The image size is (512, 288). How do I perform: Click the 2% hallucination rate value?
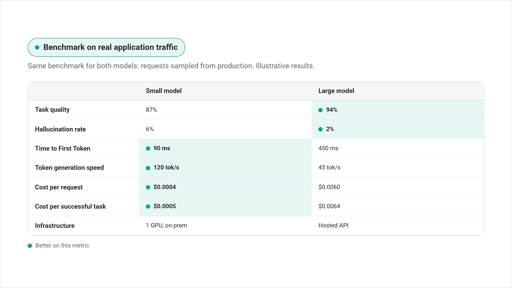click(x=330, y=129)
